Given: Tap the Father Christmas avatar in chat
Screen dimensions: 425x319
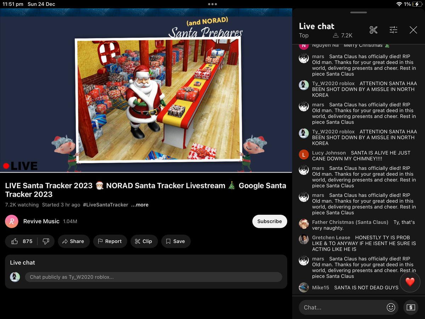Looking at the screenshot, I should (304, 224).
